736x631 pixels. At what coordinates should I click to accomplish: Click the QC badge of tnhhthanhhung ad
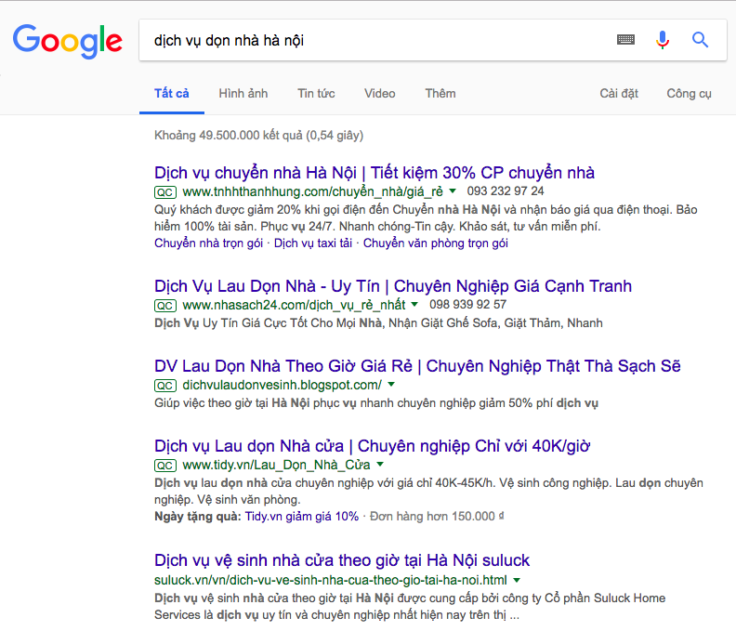pyautogui.click(x=165, y=192)
